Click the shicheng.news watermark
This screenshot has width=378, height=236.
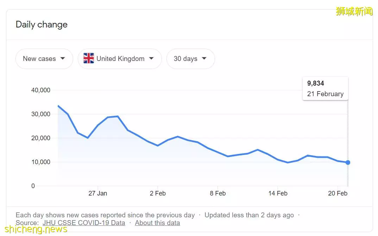[x=36, y=229]
